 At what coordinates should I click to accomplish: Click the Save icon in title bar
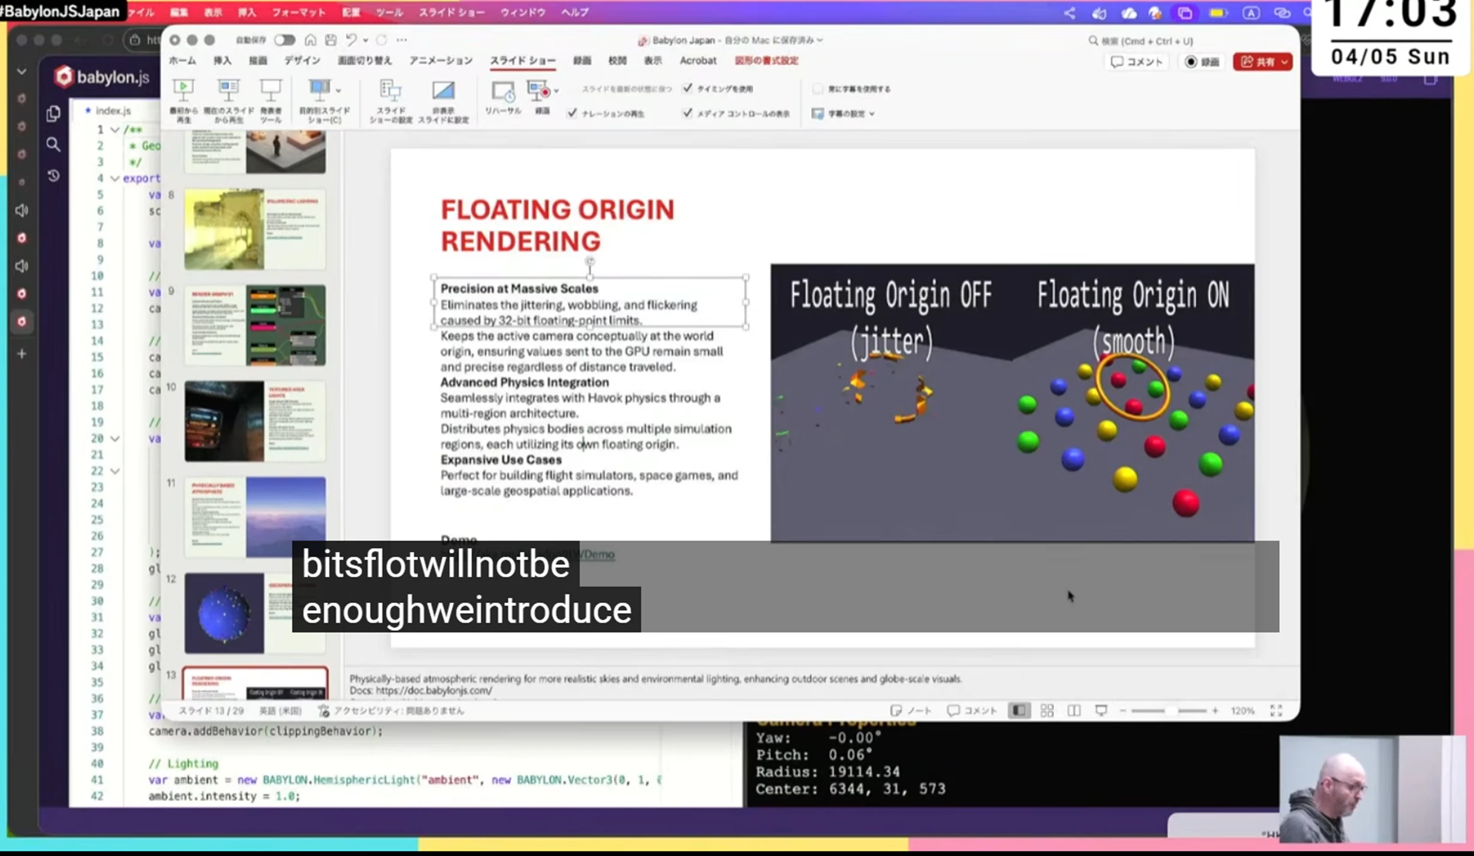[330, 40]
